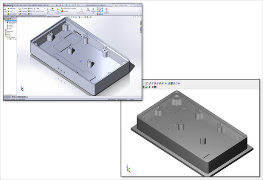
Task: Select Machining Process item in CAM tree
Action: pyautogui.click(x=11, y=31)
